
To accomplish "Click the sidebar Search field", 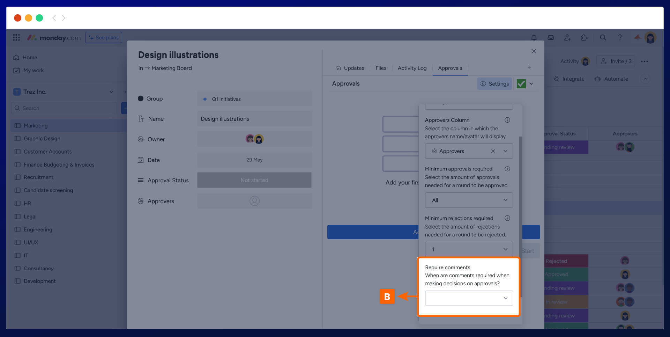I will tap(65, 108).
